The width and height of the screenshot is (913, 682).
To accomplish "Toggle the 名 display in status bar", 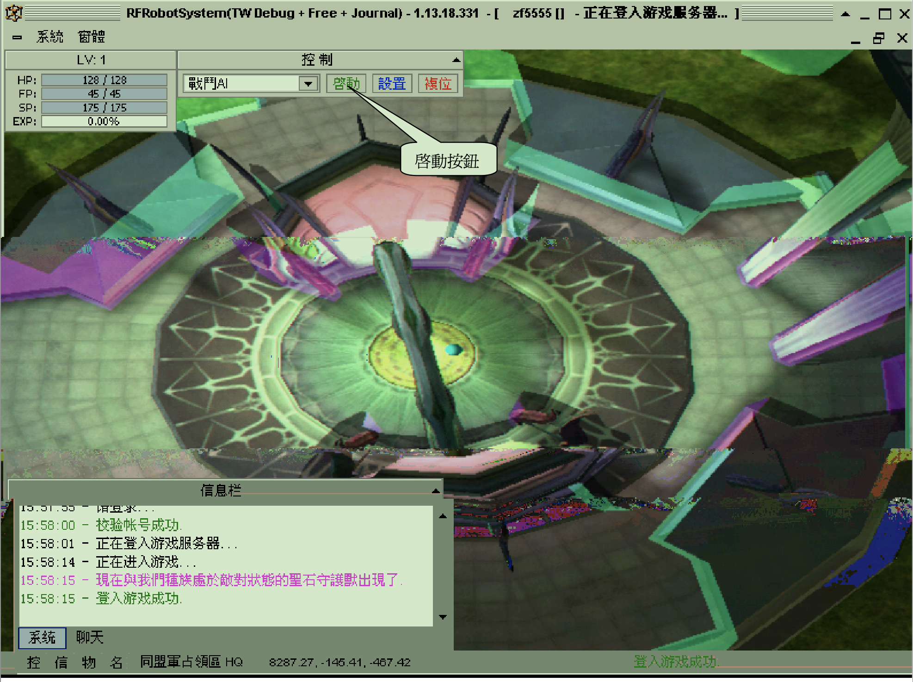I will [116, 662].
